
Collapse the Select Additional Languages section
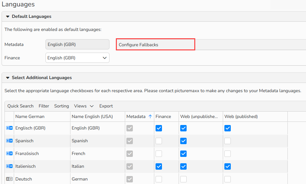tap(8, 78)
